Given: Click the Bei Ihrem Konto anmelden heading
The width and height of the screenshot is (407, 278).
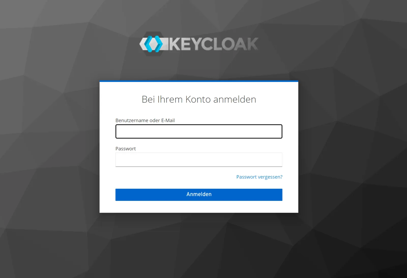Looking at the screenshot, I should (x=199, y=99).
